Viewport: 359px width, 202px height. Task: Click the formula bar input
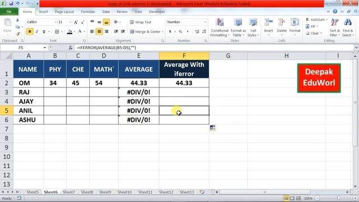(x=214, y=48)
